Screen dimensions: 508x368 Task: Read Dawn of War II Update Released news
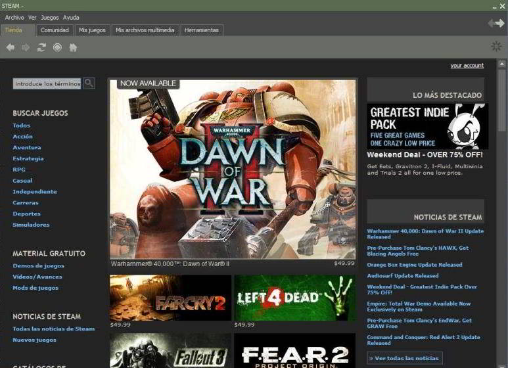tap(425, 234)
